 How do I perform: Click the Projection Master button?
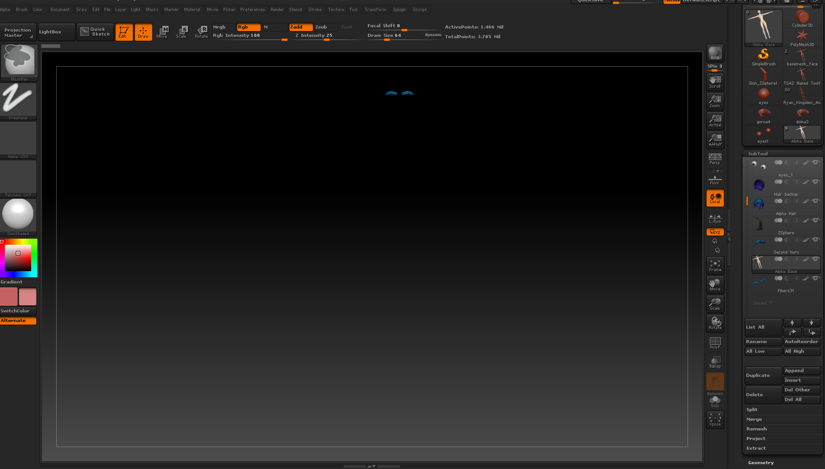[18, 32]
